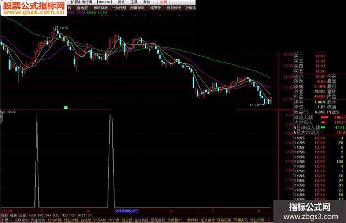
Task: Select the 自选股 toolbar button at top
Action: click(x=82, y=8)
